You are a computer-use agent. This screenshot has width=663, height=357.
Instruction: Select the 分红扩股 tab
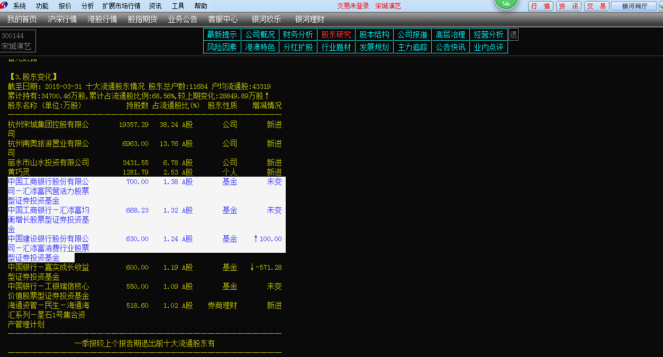[x=298, y=47]
